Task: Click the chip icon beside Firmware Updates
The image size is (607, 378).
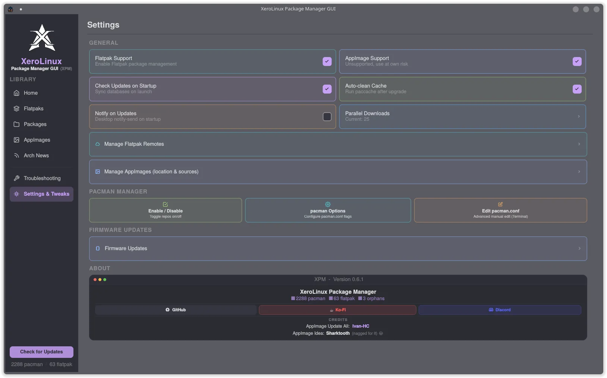Action: (x=98, y=248)
